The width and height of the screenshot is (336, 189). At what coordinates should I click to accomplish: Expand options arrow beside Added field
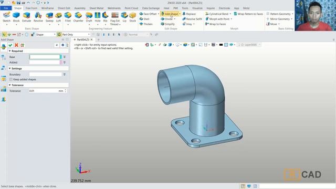(x=65, y=62)
